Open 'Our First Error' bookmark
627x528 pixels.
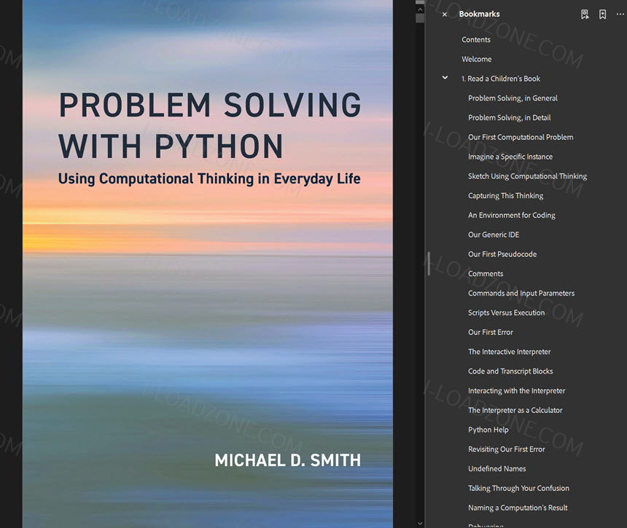[490, 332]
